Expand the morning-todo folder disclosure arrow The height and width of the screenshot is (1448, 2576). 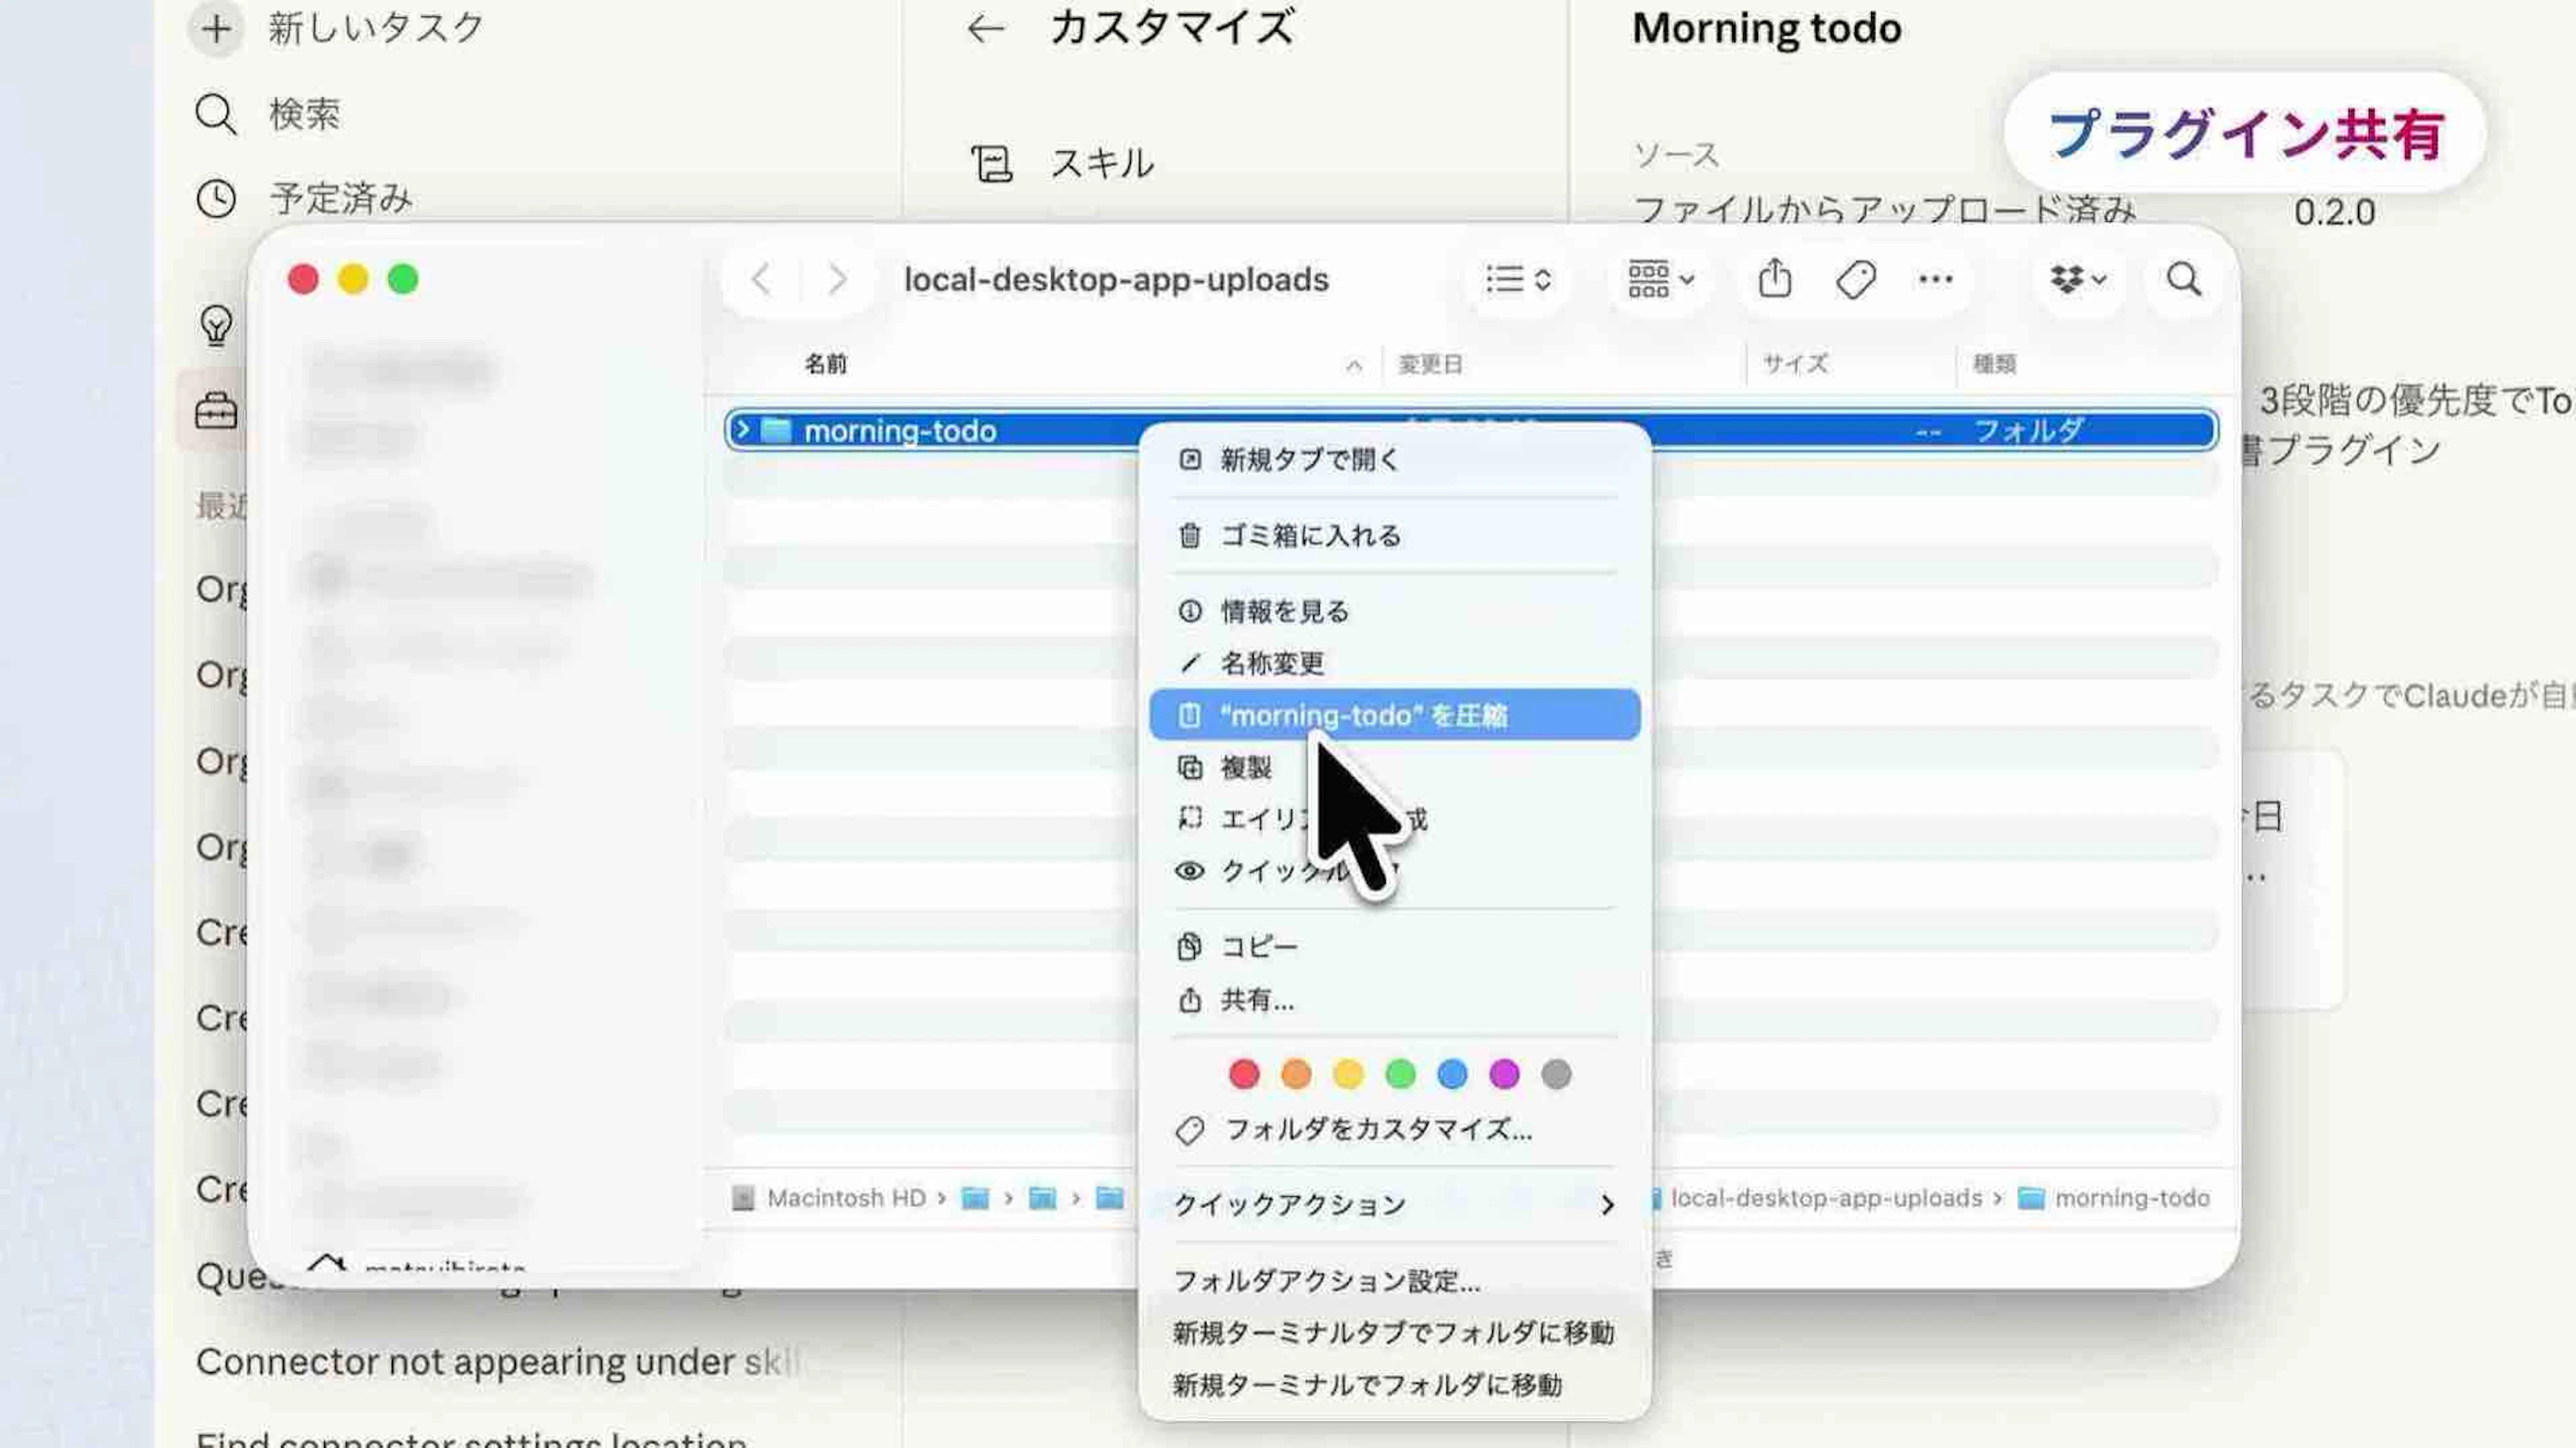[742, 430]
